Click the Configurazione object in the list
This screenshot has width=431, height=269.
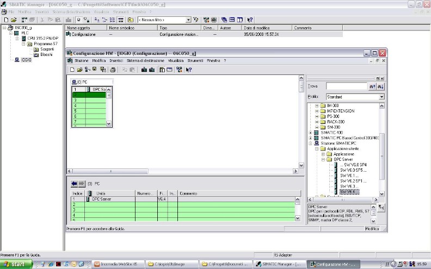83,35
